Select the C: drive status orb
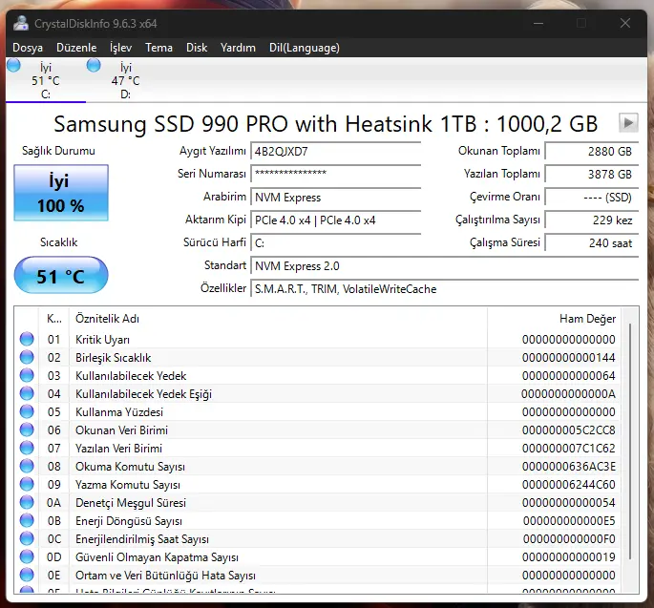654x608 pixels. [x=13, y=66]
